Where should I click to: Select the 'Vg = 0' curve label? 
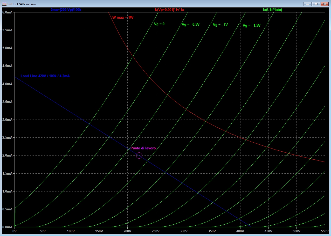pyautogui.click(x=159, y=24)
